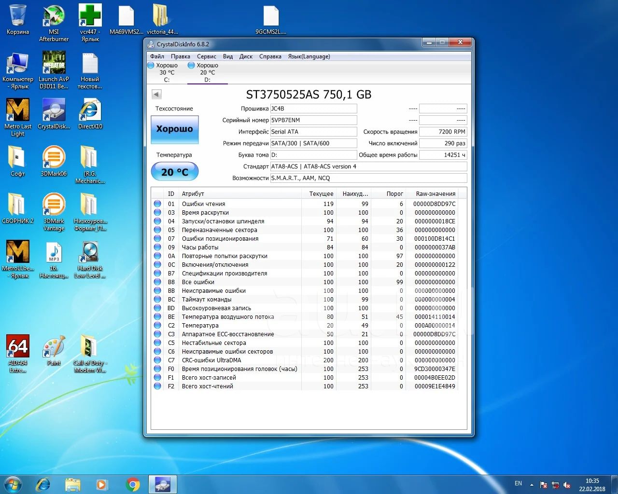The height and width of the screenshot is (494, 618).
Task: Open Call of Duty Modern Warfare folder
Action: tap(90, 354)
